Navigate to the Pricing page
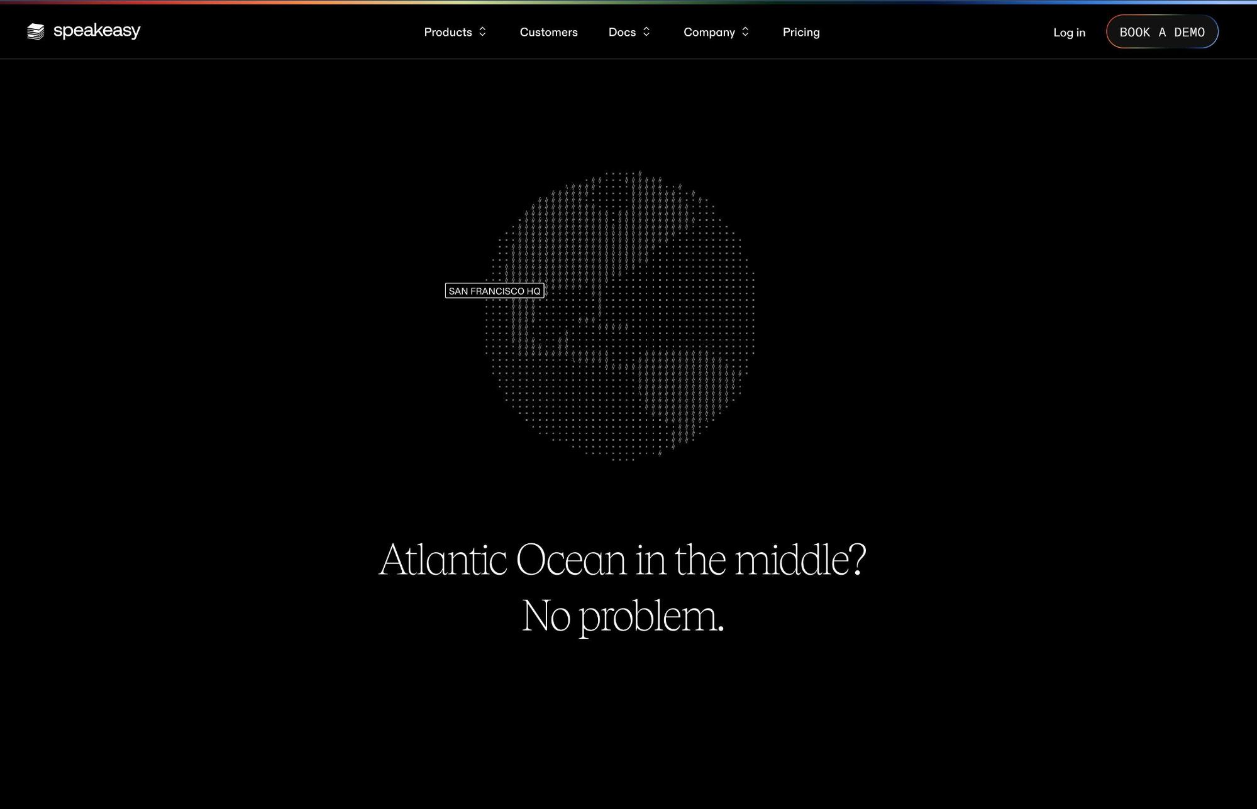This screenshot has height=809, width=1257. [x=800, y=32]
